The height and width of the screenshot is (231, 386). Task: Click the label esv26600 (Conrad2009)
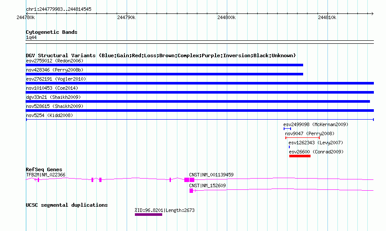316,152
